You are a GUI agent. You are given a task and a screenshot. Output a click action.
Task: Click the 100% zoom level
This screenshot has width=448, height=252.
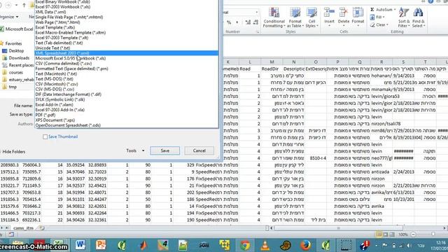(403, 234)
